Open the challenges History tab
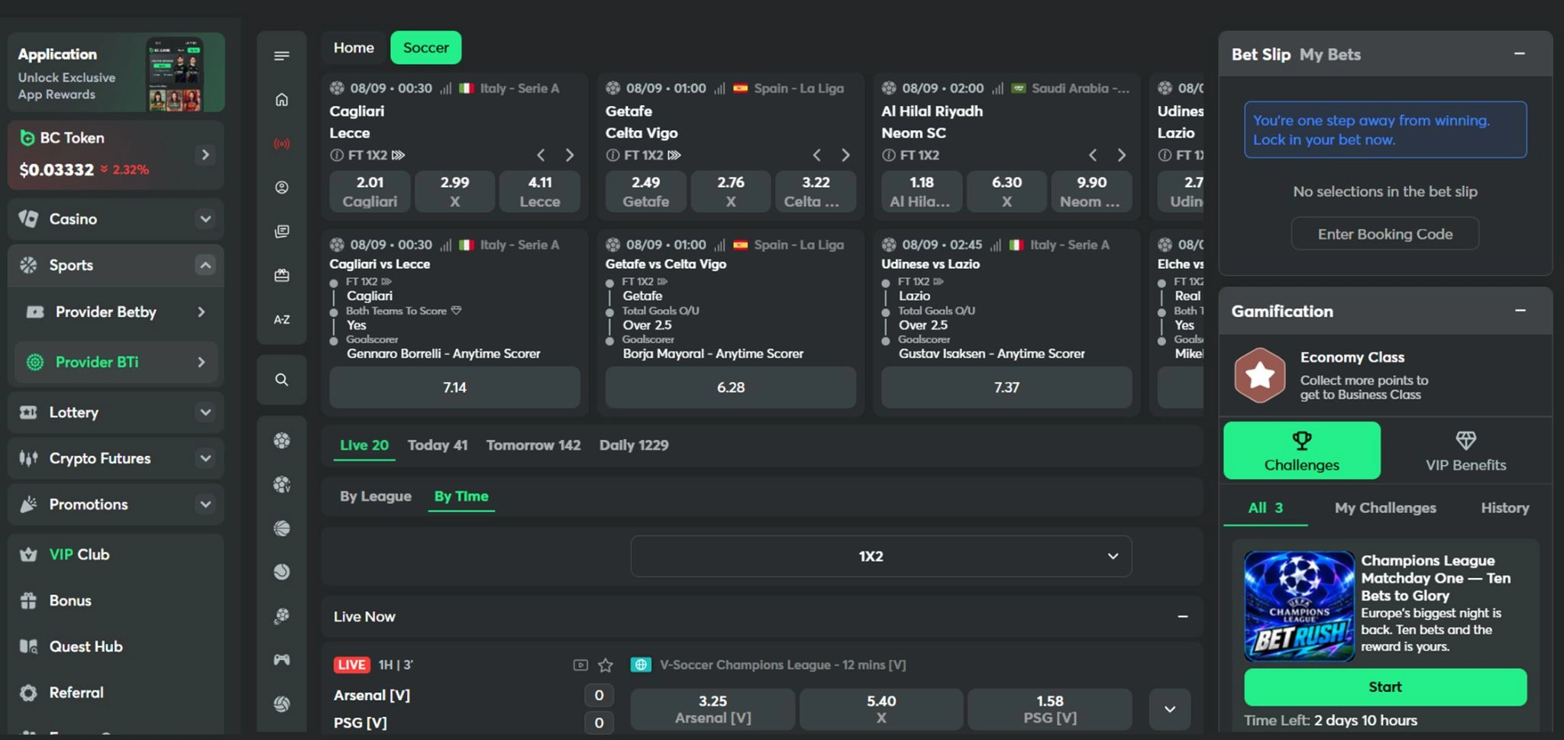 point(1504,508)
